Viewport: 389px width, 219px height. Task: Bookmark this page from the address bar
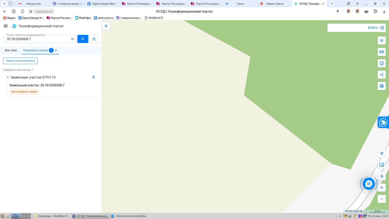tap(338, 11)
